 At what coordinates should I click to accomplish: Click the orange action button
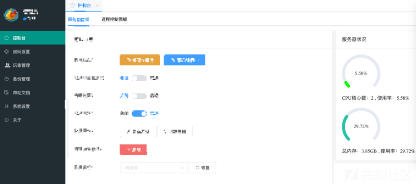pos(140,60)
